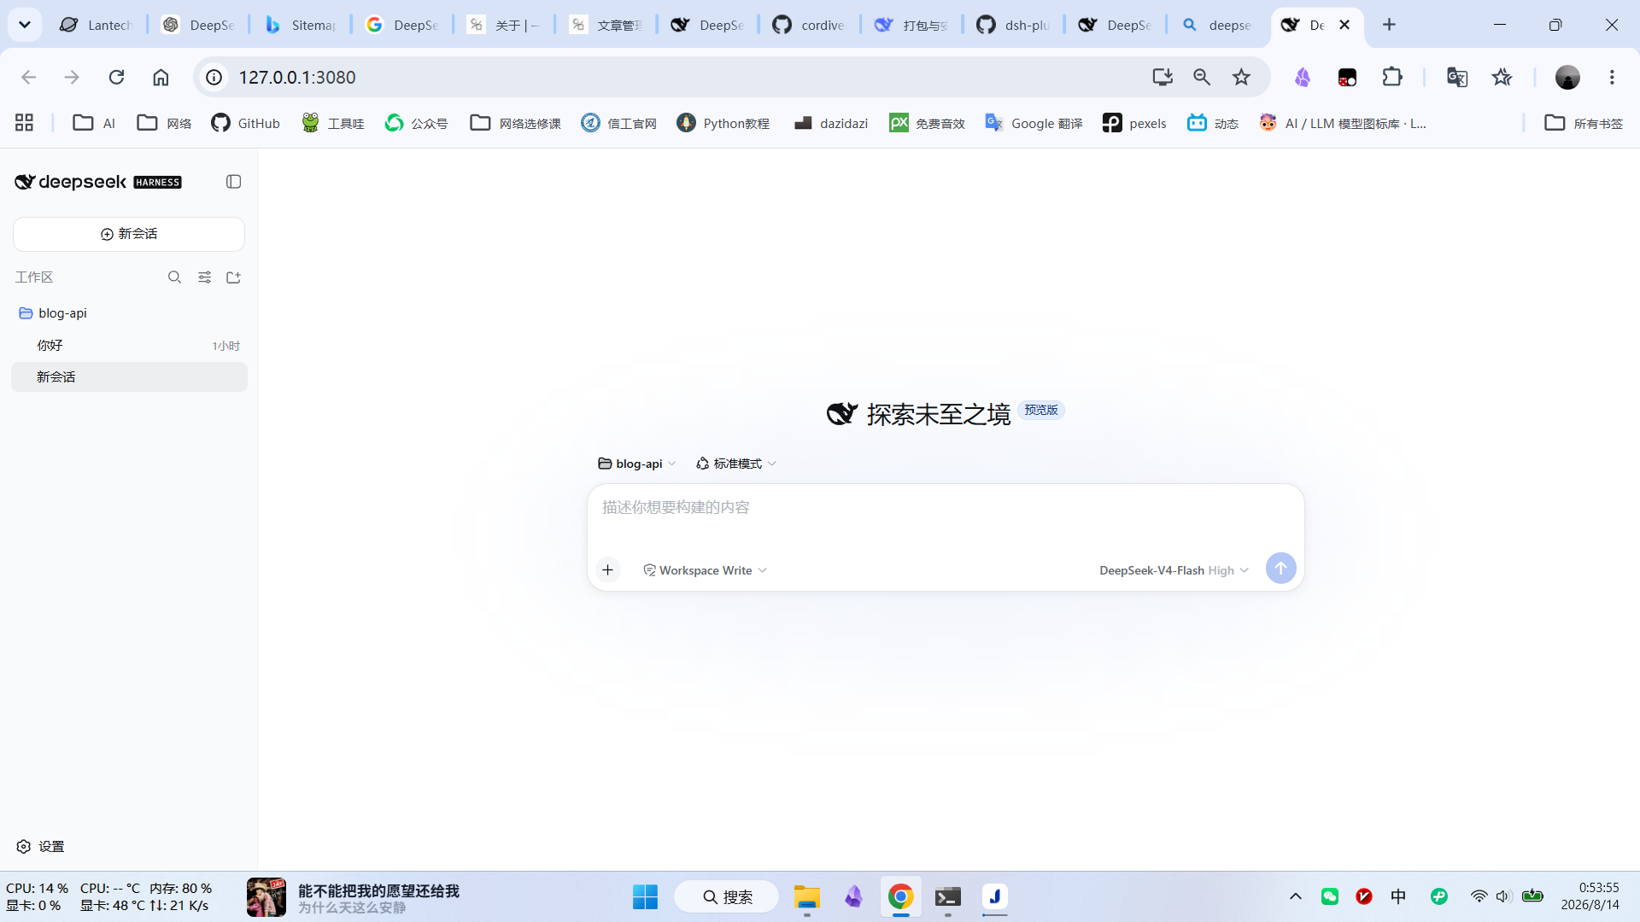Open Settings (设置) at the sidebar bottom
This screenshot has height=922, width=1640.
(x=41, y=846)
